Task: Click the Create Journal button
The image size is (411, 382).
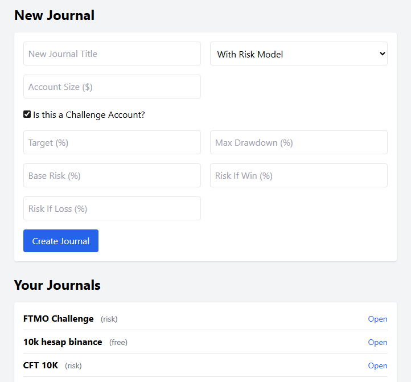Action: pyautogui.click(x=61, y=241)
